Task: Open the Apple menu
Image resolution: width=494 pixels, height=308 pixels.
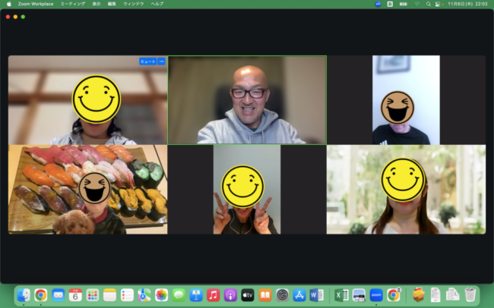Action: (x=7, y=4)
